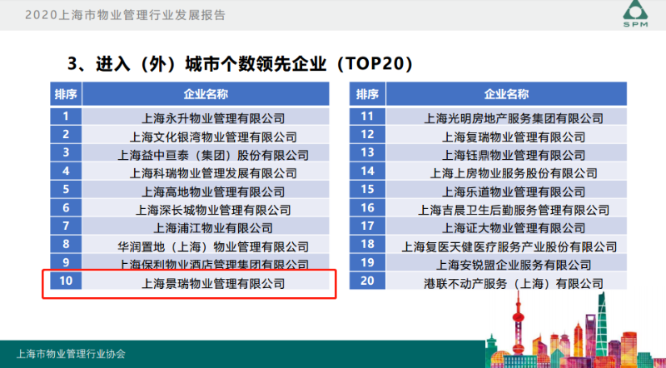
Task: Click 上海景瑞物业管理有限公司
Action: point(213,283)
